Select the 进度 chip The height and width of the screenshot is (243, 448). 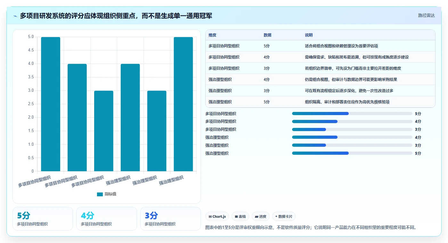click(x=261, y=216)
